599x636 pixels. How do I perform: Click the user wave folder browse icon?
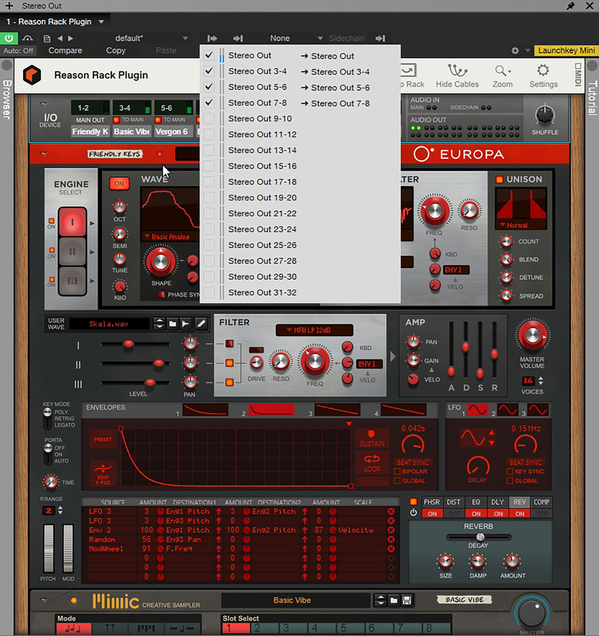point(173,324)
